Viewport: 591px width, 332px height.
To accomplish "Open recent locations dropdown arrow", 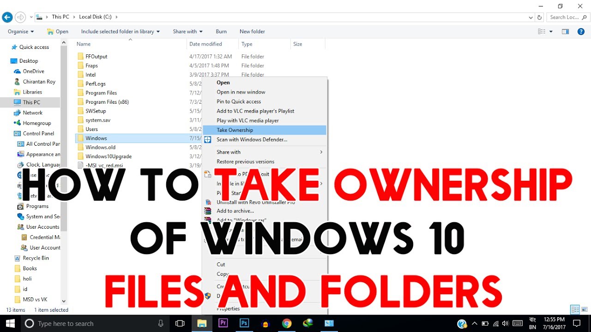I will click(31, 17).
